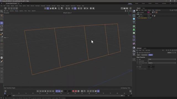
Task: Toggle Cloner enable red X
Action: coord(151,14)
